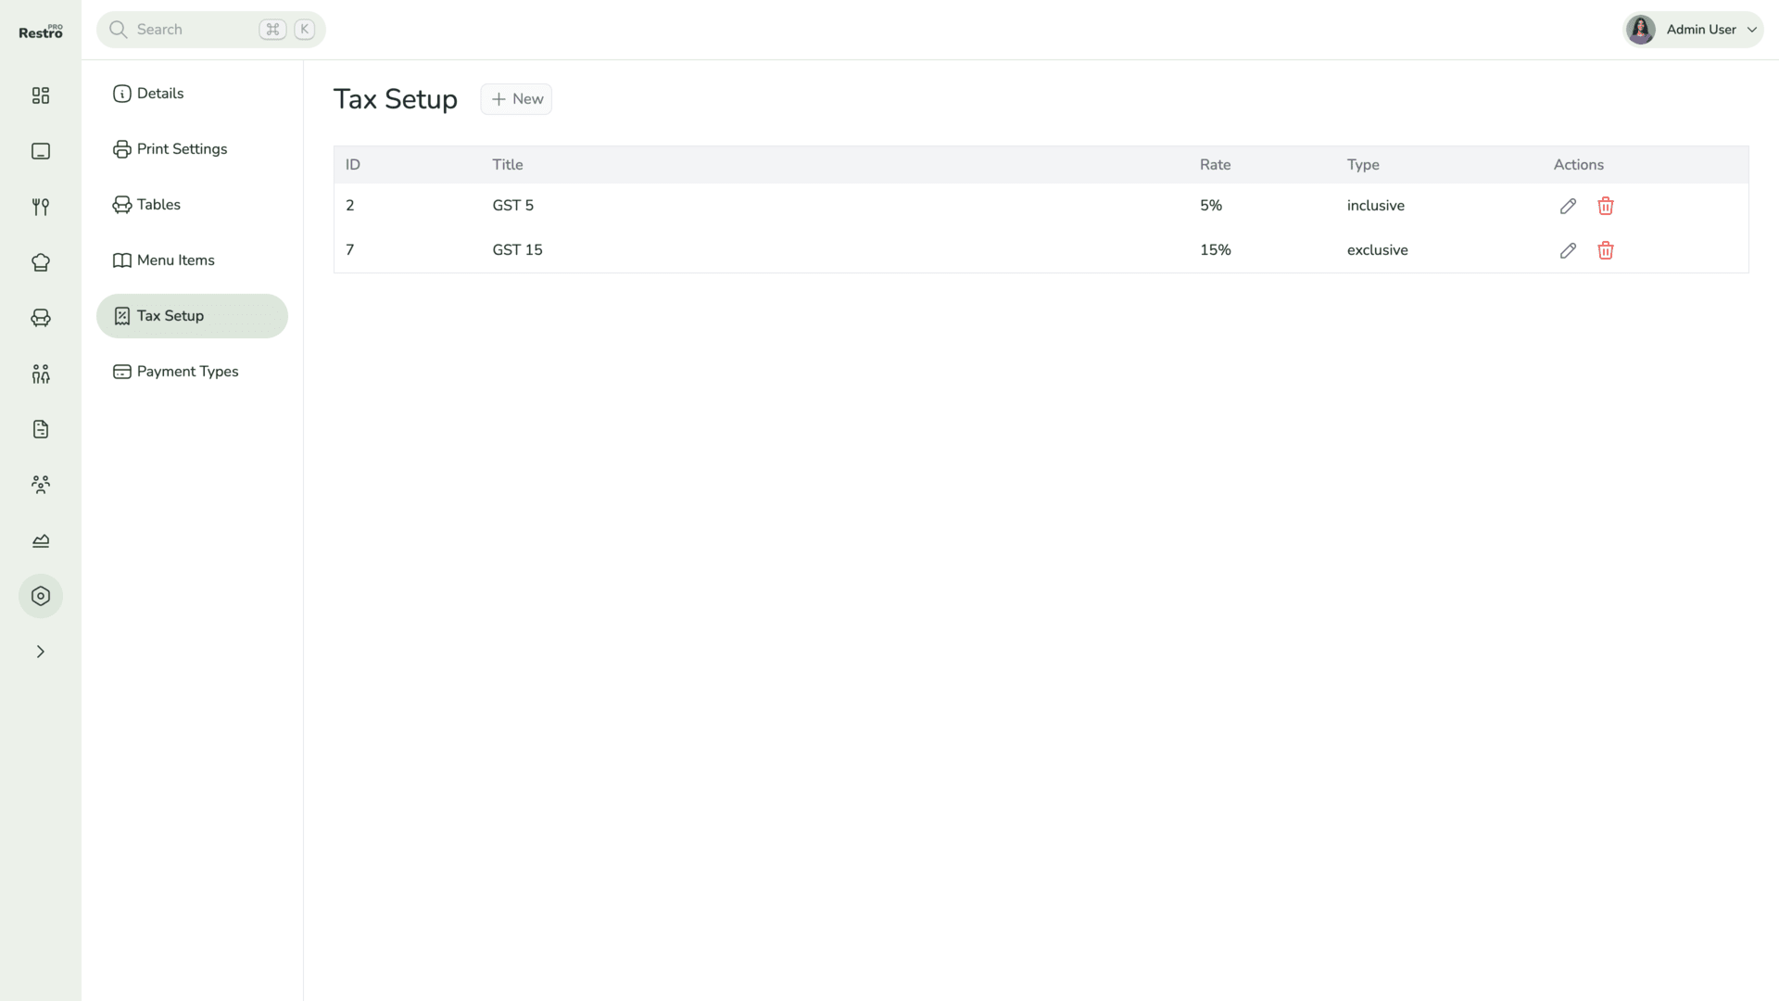Expand the sidebar with chevron arrow

pos(41,652)
